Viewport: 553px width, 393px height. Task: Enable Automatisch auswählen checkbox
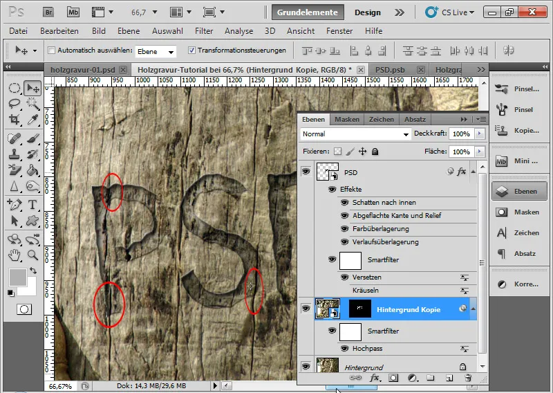51,51
